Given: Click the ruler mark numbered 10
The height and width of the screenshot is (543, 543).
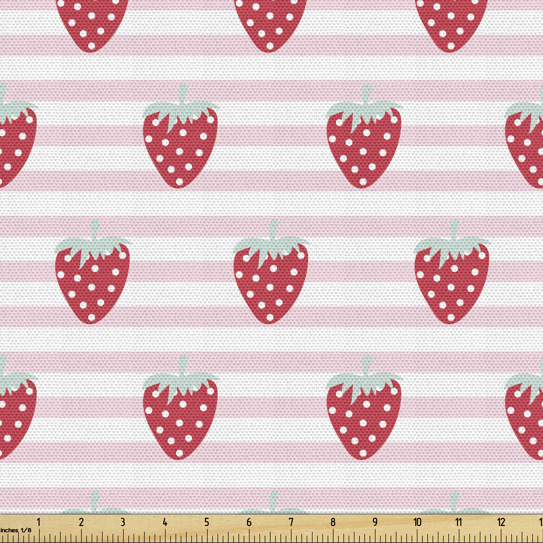Looking at the screenshot, I should tap(417, 522).
